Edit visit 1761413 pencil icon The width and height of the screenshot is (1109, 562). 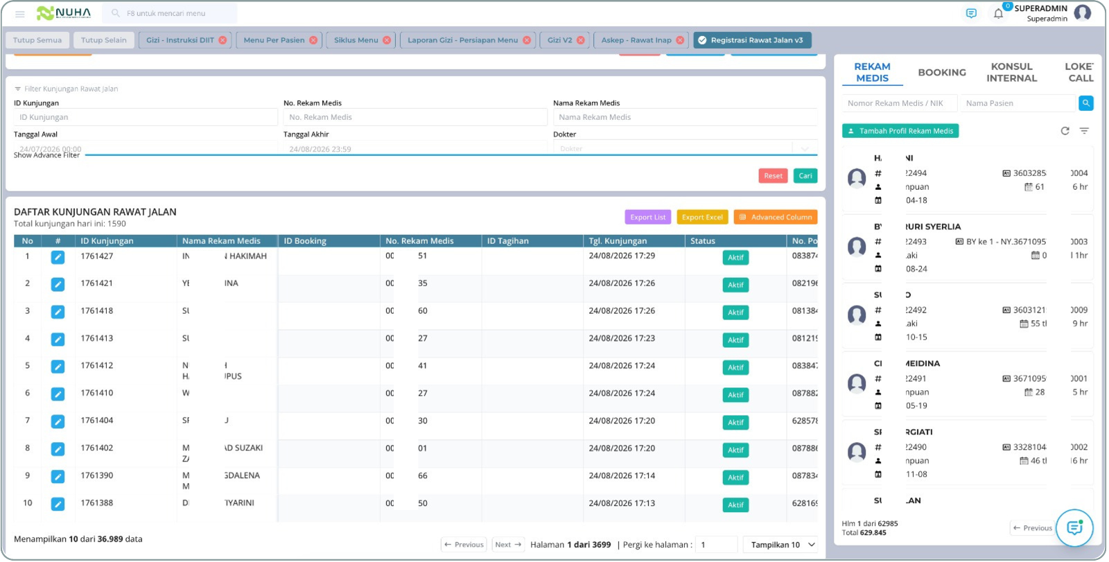(58, 340)
